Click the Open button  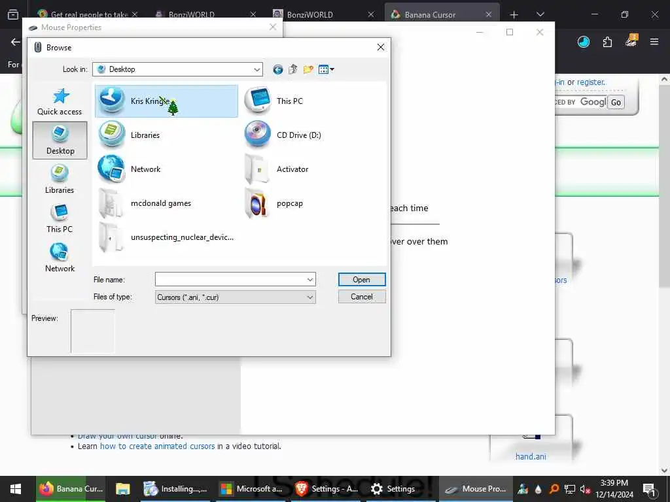(362, 280)
